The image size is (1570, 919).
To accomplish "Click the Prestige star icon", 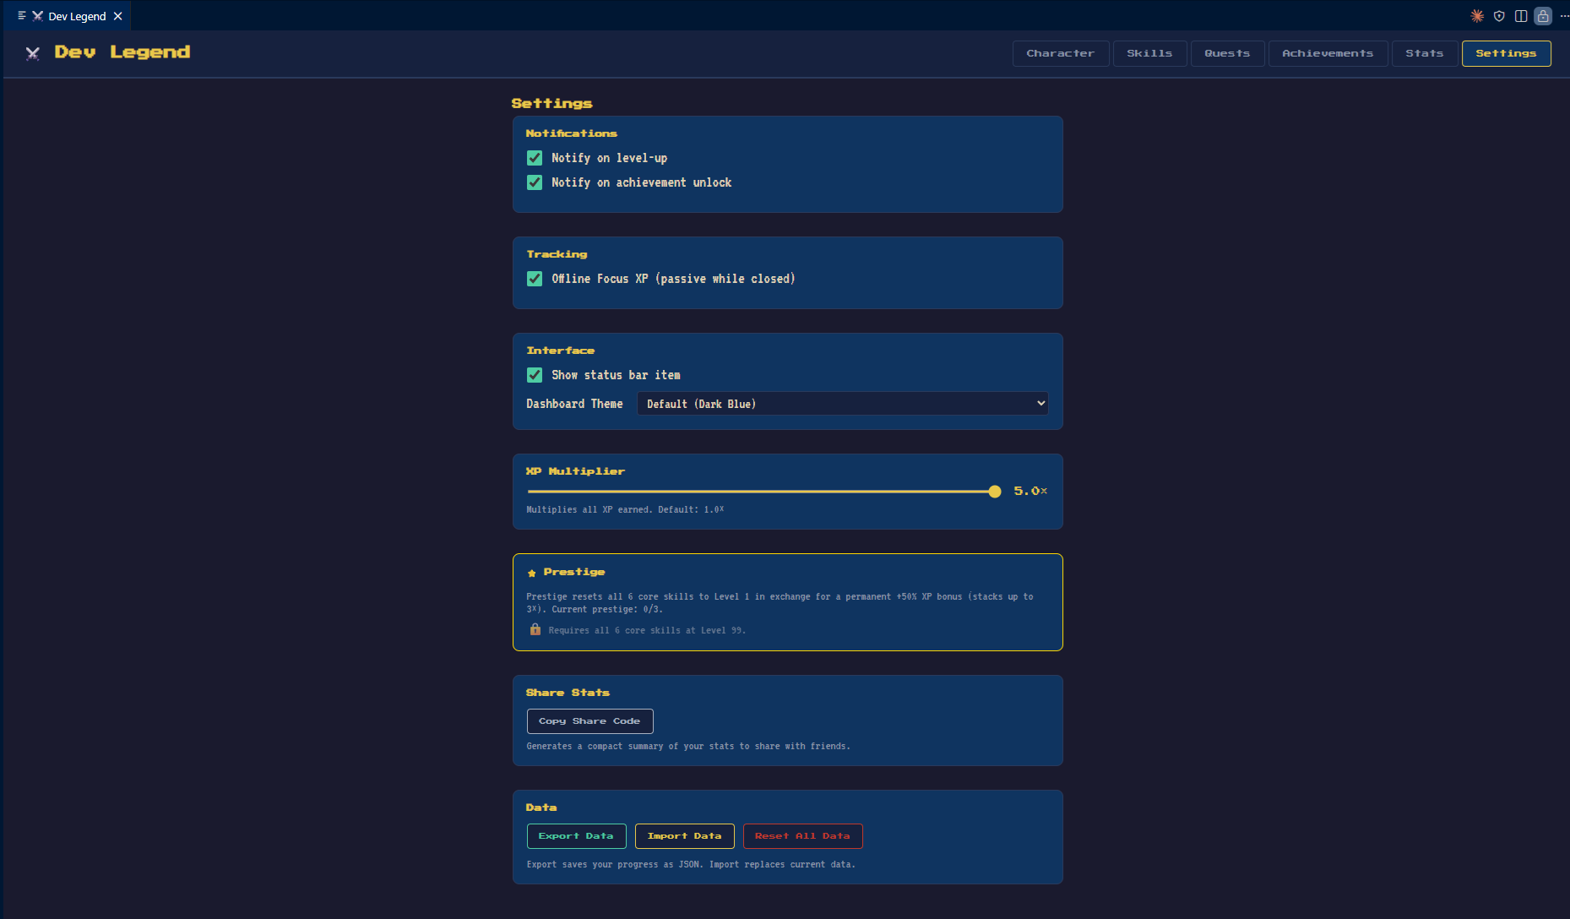I will click(532, 573).
